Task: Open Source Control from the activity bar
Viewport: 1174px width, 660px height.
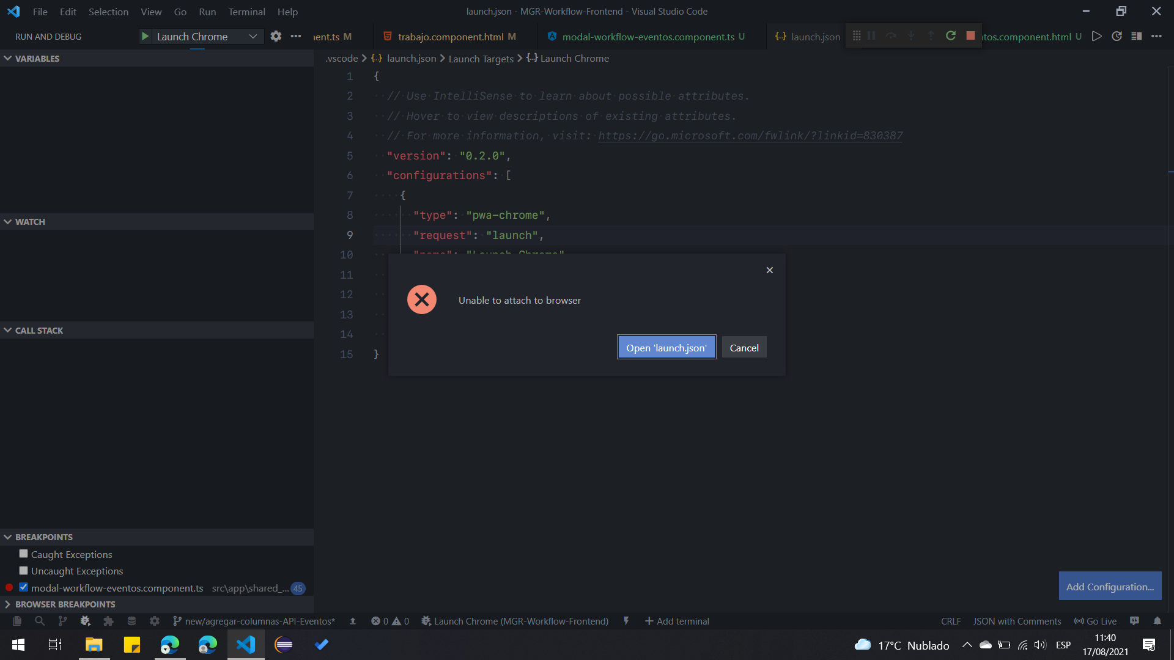Action: (62, 621)
